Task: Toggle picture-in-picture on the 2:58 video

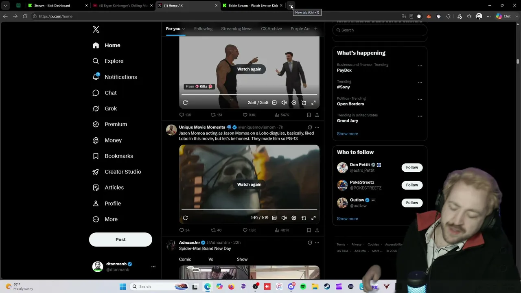Action: pyautogui.click(x=304, y=103)
